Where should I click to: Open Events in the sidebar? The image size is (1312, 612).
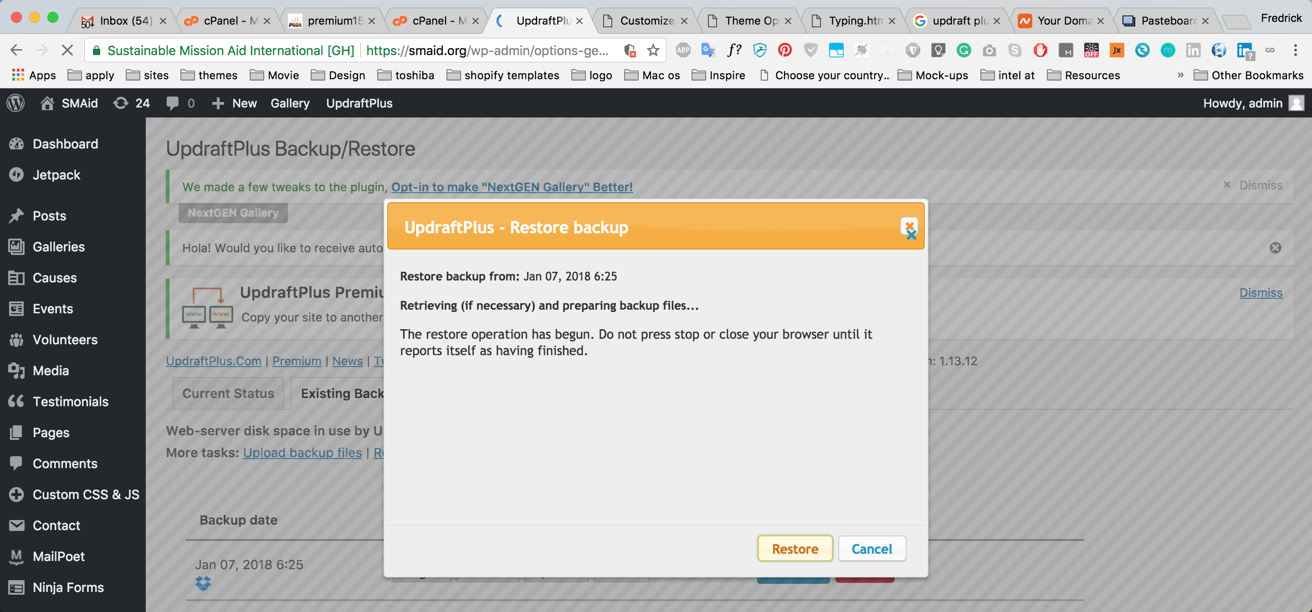tap(52, 309)
